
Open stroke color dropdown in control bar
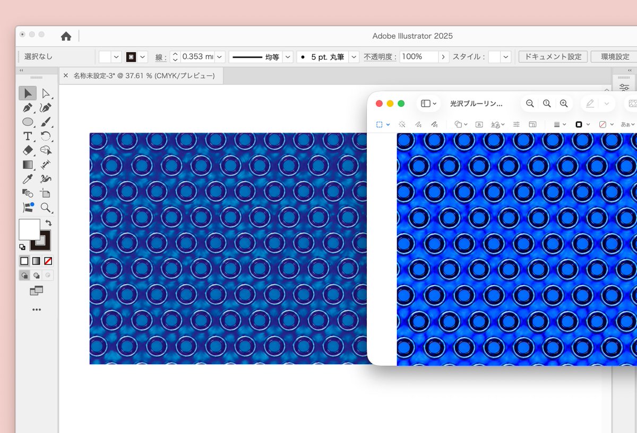[x=142, y=57]
